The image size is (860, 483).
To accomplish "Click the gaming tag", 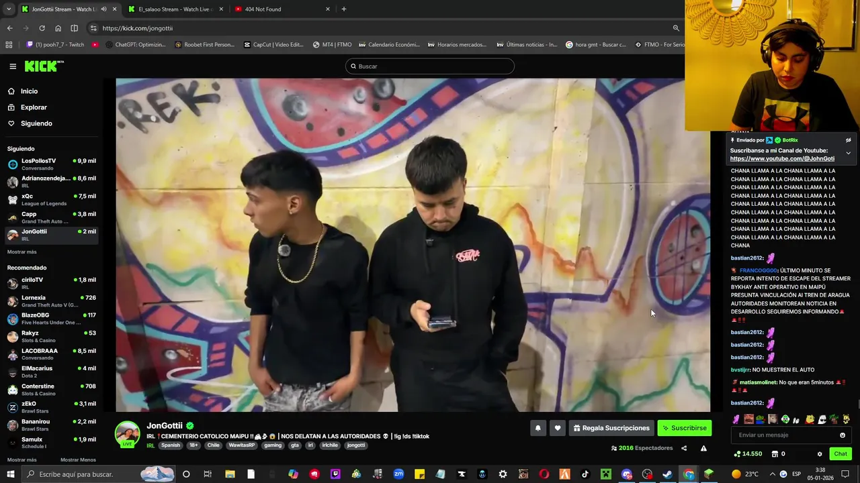I will coord(273,445).
